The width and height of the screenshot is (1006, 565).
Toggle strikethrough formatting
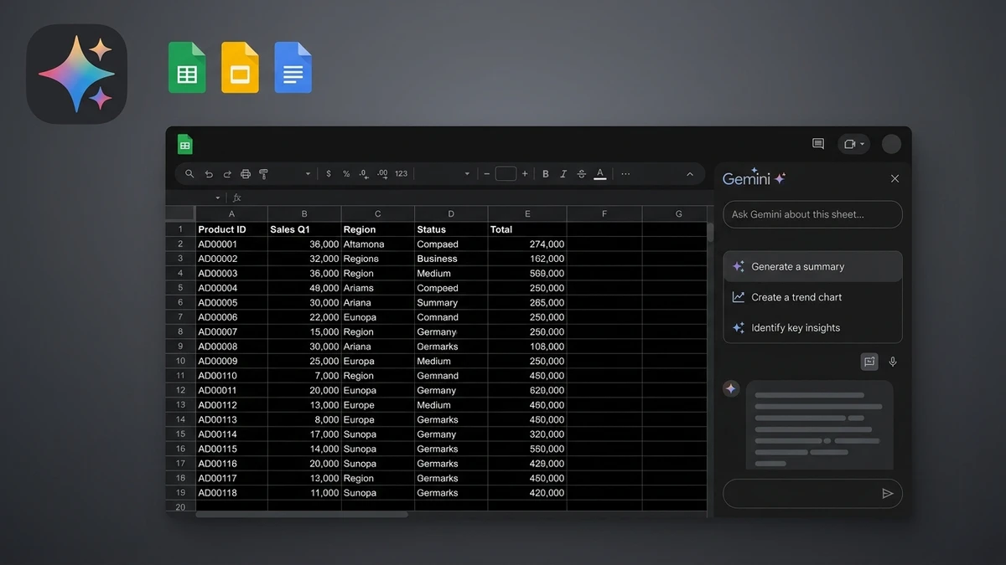tap(582, 174)
